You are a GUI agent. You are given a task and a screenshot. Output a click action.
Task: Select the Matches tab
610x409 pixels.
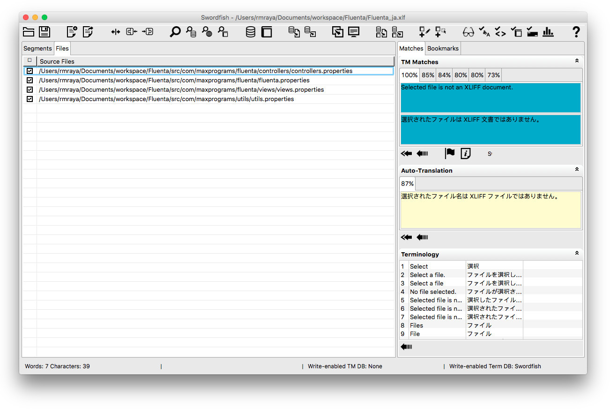pyautogui.click(x=411, y=49)
